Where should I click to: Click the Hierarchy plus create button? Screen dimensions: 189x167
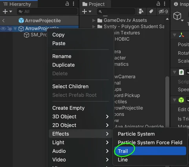pos(5,11)
